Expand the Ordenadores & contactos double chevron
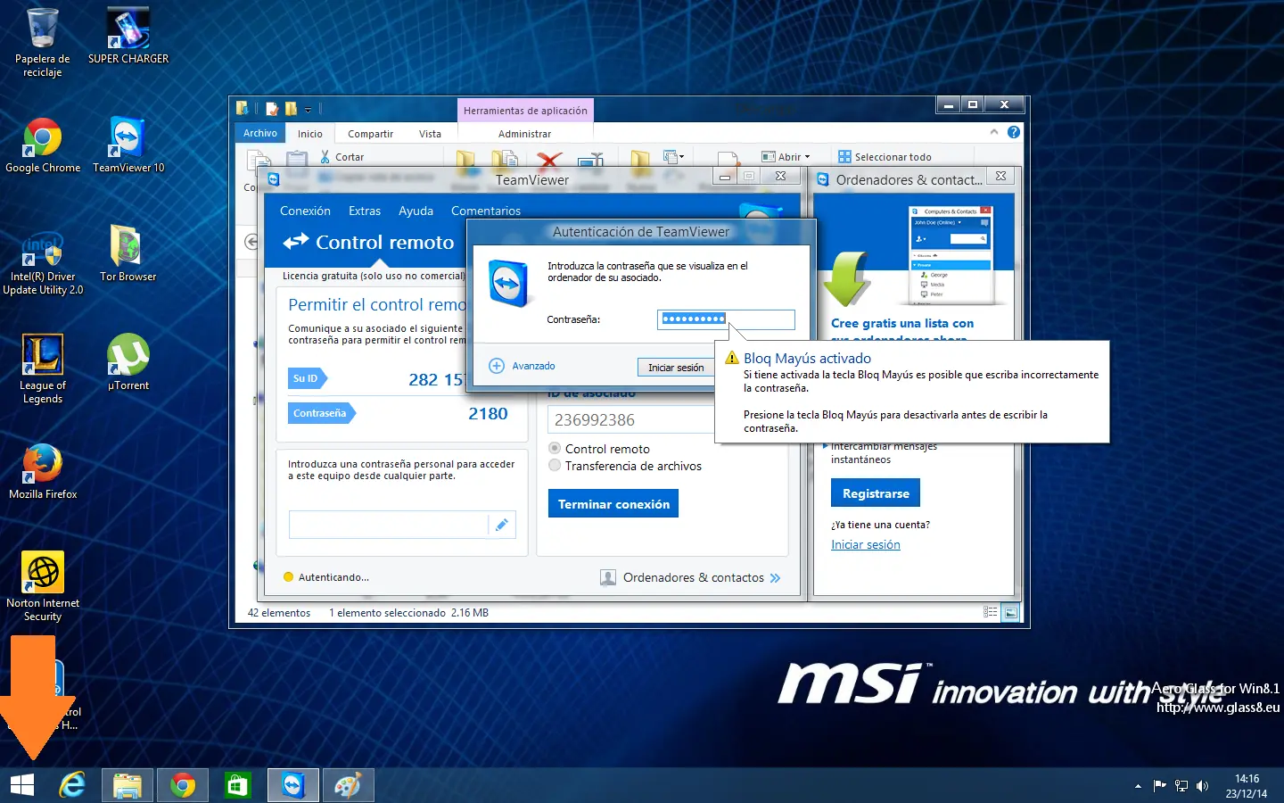The height and width of the screenshot is (803, 1284). point(775,578)
